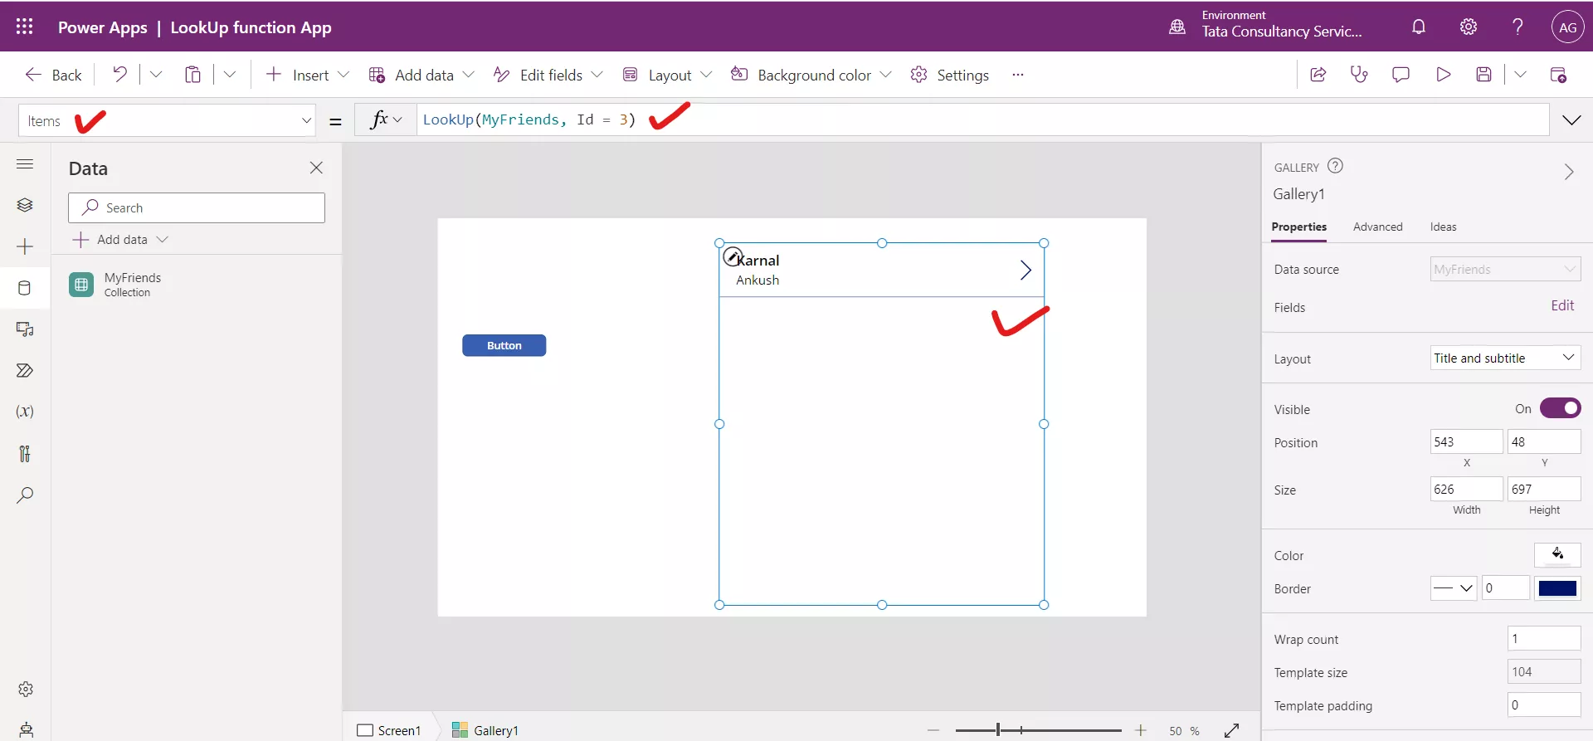The image size is (1593, 741).
Task: Click the Share icon in toolbar
Action: tap(1318, 75)
